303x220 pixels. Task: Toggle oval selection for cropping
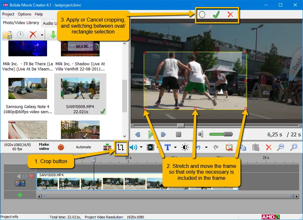click(x=202, y=14)
